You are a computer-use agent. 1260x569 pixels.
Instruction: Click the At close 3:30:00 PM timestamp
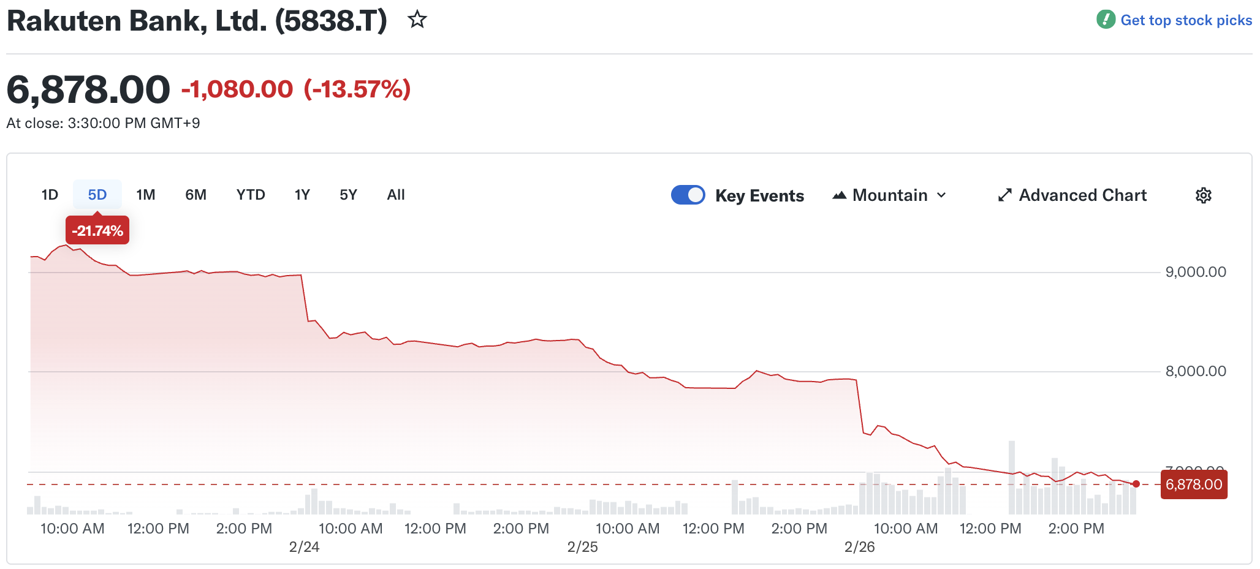[103, 123]
